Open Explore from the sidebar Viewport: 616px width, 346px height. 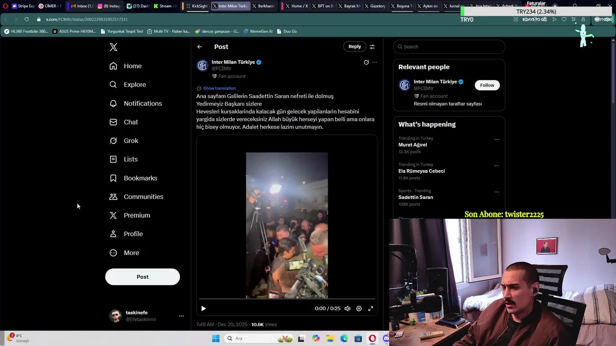click(x=128, y=85)
